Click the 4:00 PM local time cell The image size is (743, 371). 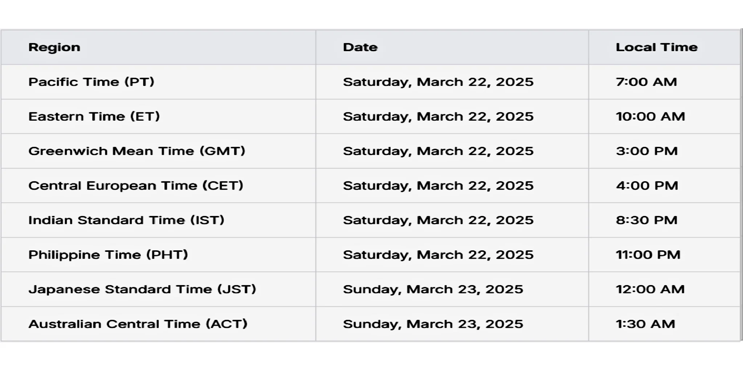click(664, 185)
